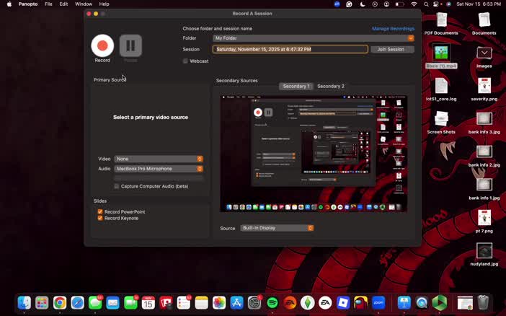The height and width of the screenshot is (316, 506).
Task: Switch to the Secondary 2 tab
Action: [x=331, y=87]
